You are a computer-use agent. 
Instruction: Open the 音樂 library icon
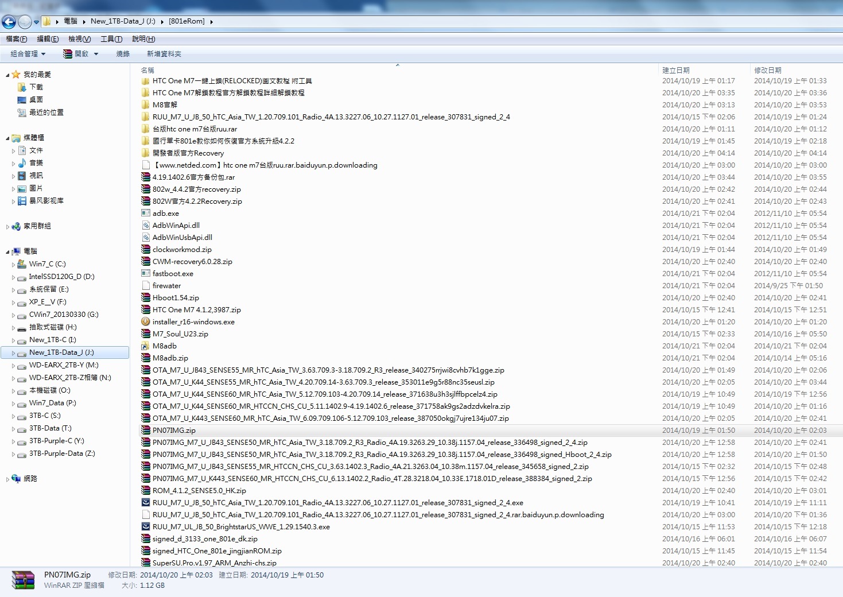click(22, 163)
